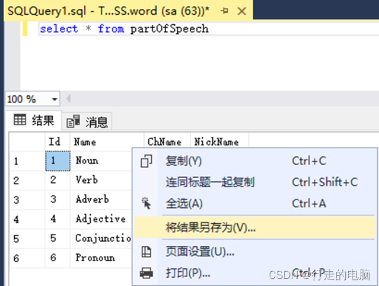Click the results grid top-left corner cell

tap(27, 142)
